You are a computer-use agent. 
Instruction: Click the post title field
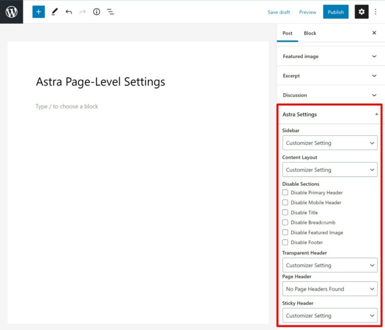(x=100, y=82)
